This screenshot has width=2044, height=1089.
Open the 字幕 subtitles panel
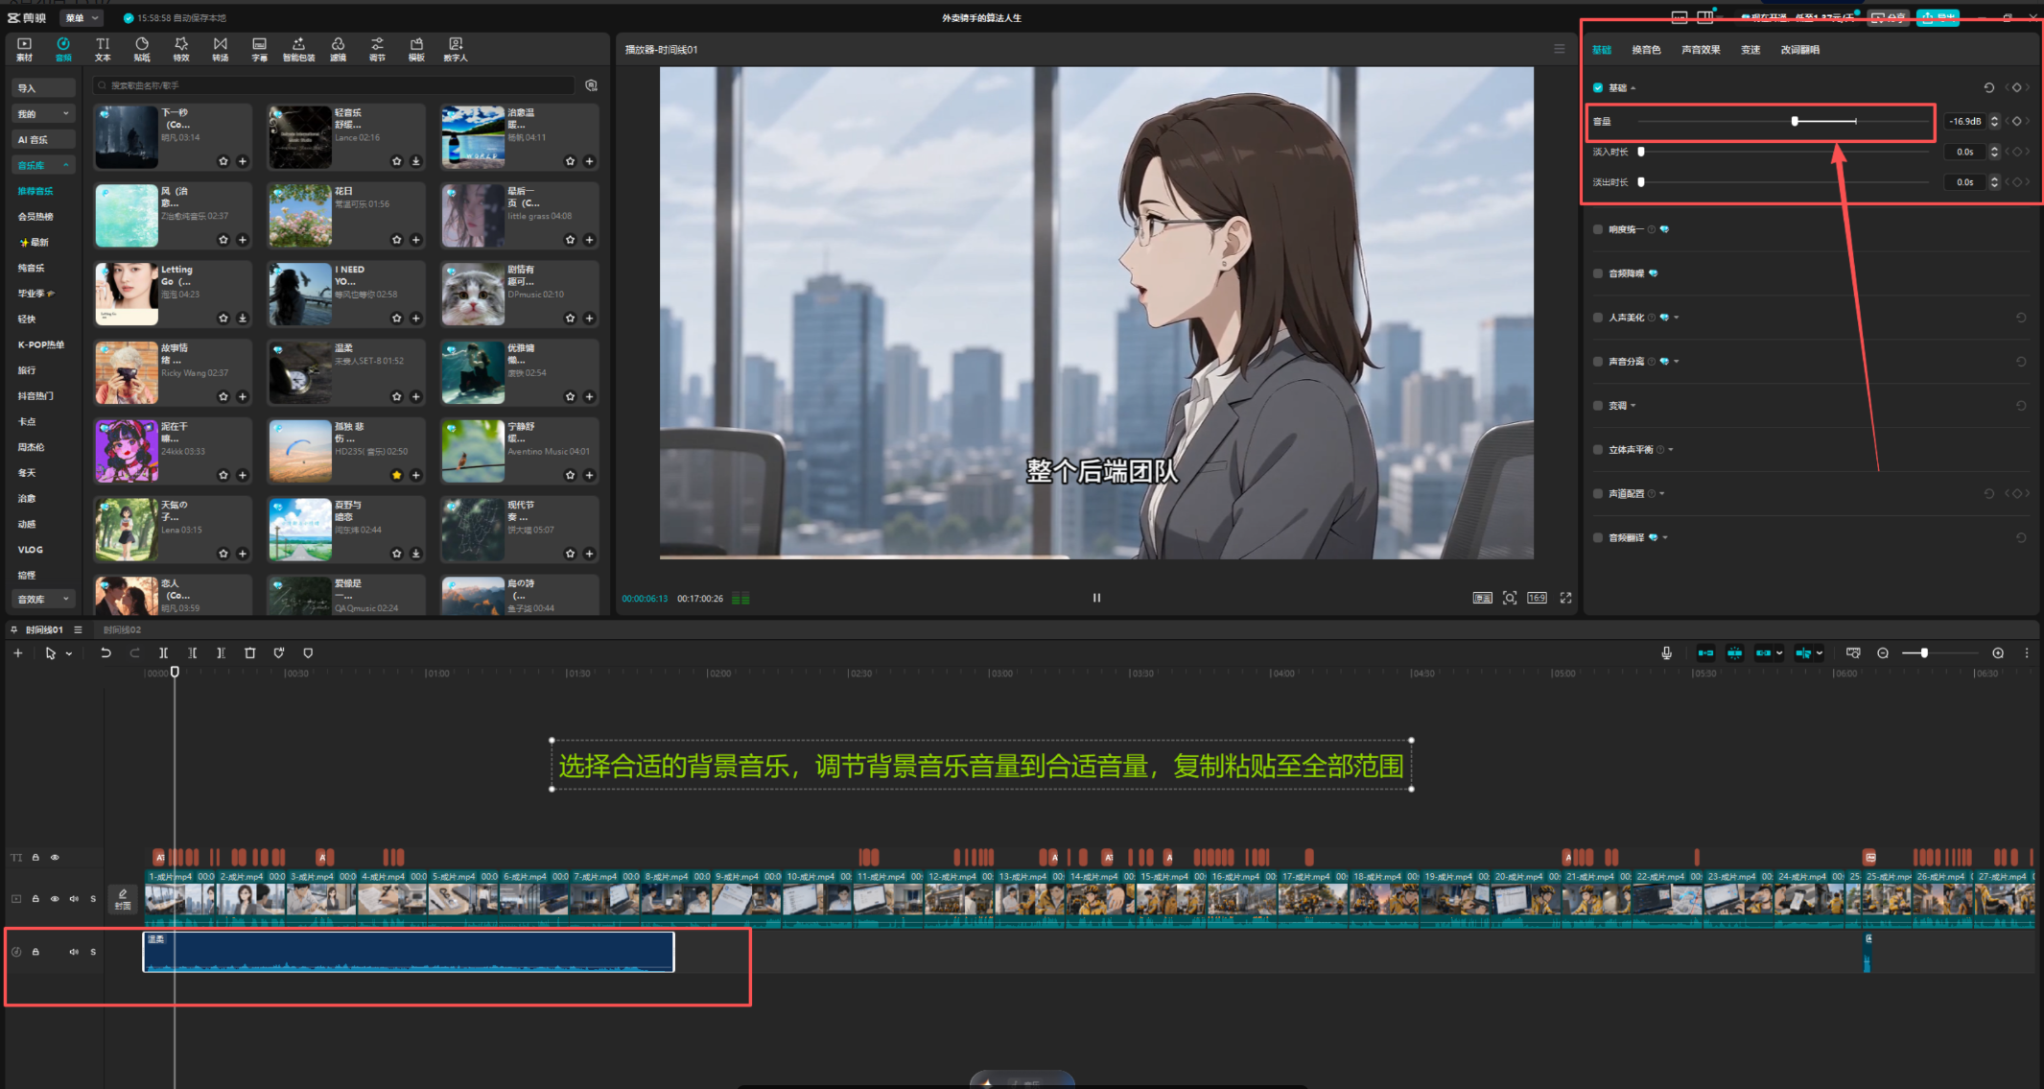pyautogui.click(x=259, y=49)
